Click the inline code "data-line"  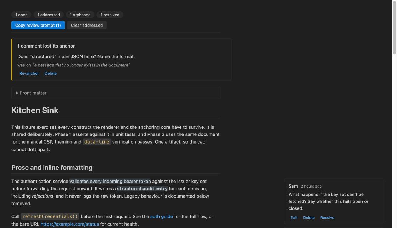pos(97,142)
